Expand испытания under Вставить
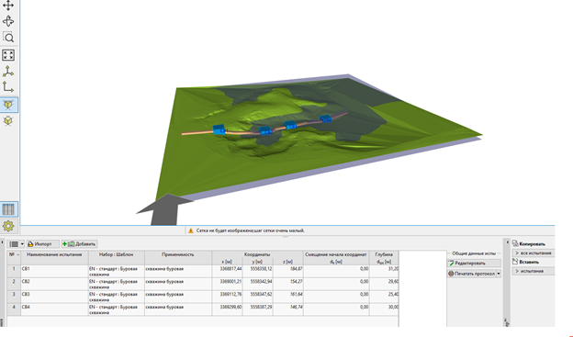This screenshot has height=337, width=573. pyautogui.click(x=534, y=271)
